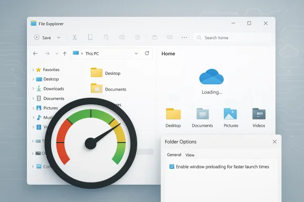
Task: Select Downloads in the sidebar
Action: 50,89
